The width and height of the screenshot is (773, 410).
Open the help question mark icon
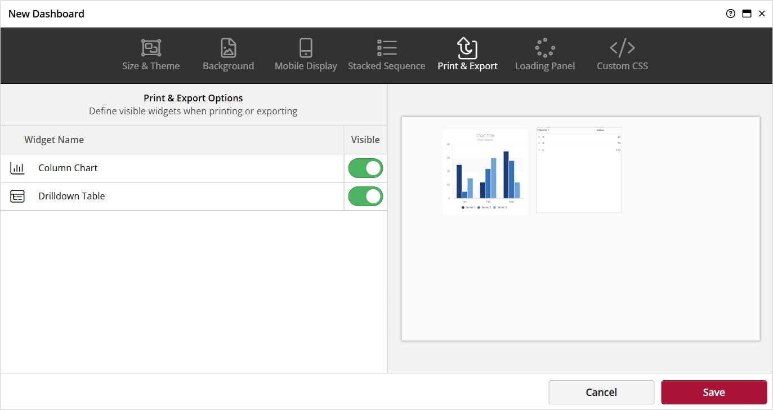[x=730, y=13]
